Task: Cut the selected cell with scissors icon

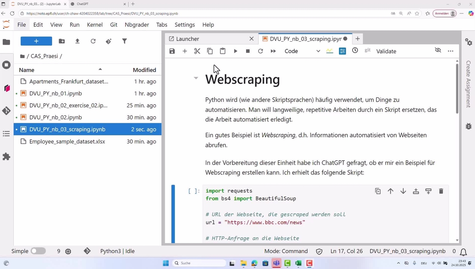Action: (x=197, y=51)
